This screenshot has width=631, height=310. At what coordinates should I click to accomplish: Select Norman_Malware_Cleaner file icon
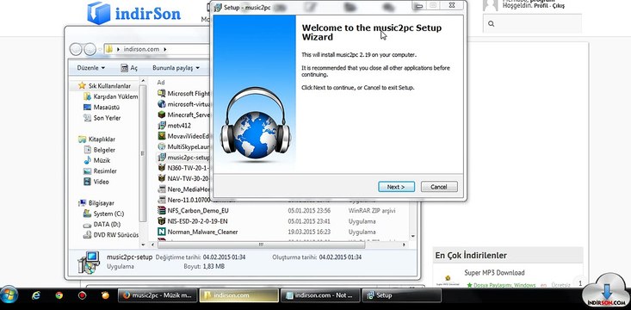click(x=162, y=232)
